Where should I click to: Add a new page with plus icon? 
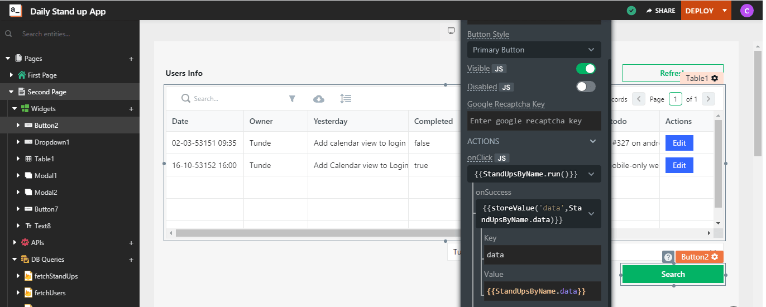(x=131, y=59)
